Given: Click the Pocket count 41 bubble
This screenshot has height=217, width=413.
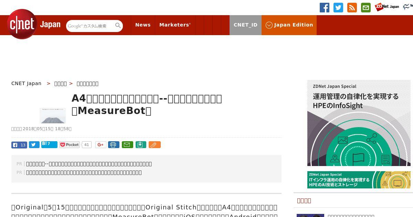Looking at the screenshot, I should (86, 145).
